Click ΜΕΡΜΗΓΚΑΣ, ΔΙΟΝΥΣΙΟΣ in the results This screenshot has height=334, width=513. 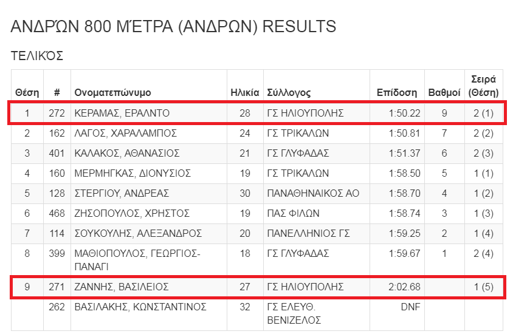[x=133, y=173]
